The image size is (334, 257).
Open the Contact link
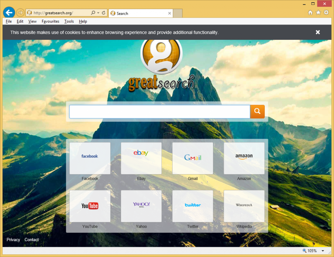(32, 239)
